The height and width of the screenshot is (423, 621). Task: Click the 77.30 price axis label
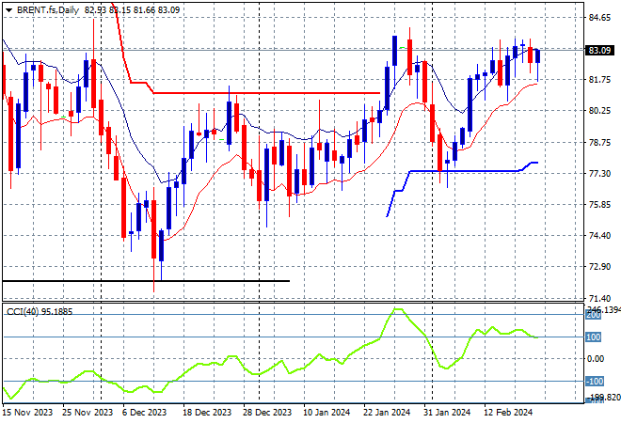598,174
